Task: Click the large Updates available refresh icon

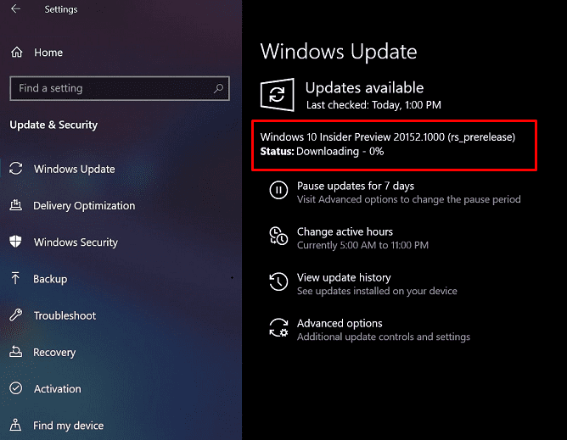Action: [x=277, y=95]
